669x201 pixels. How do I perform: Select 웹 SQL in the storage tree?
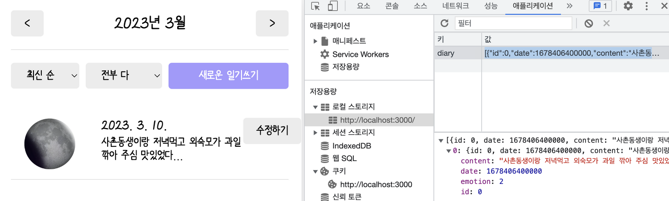click(x=344, y=158)
